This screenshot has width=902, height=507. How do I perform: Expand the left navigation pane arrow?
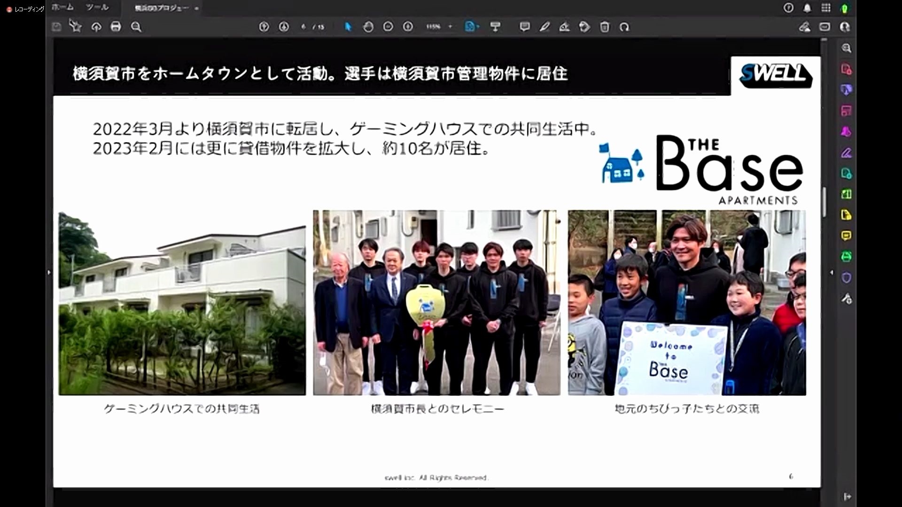(49, 272)
